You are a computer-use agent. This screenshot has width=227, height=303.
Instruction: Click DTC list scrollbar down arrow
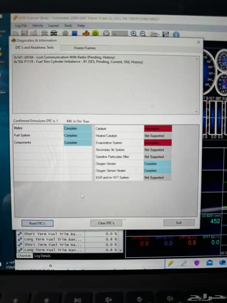(x=196, y=111)
